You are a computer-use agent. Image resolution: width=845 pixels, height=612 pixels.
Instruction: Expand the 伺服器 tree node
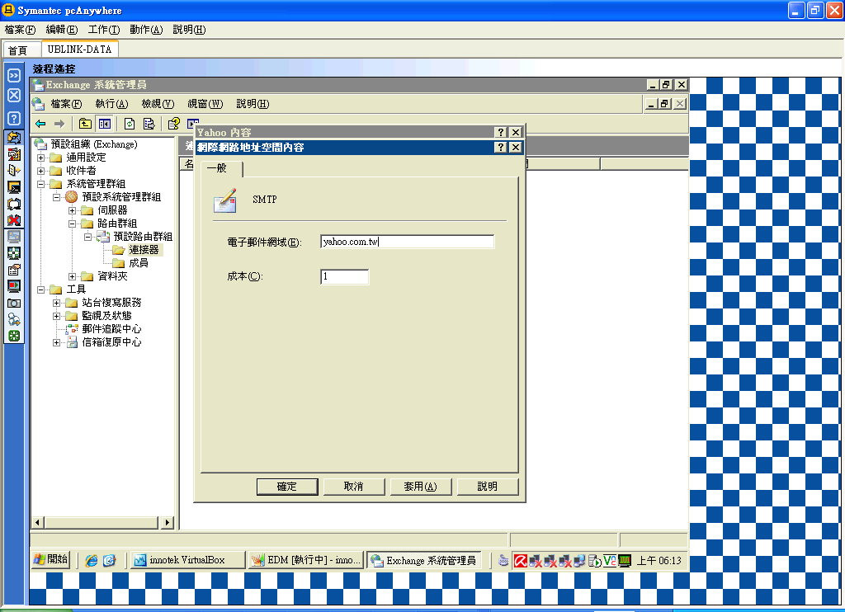coord(73,210)
